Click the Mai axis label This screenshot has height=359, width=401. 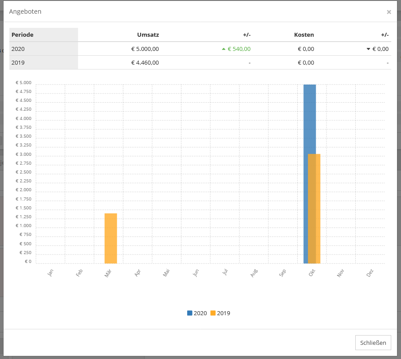[x=166, y=273]
